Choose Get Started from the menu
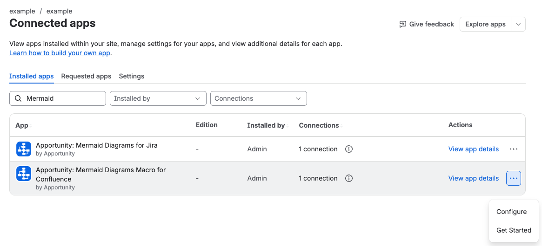 point(514,230)
